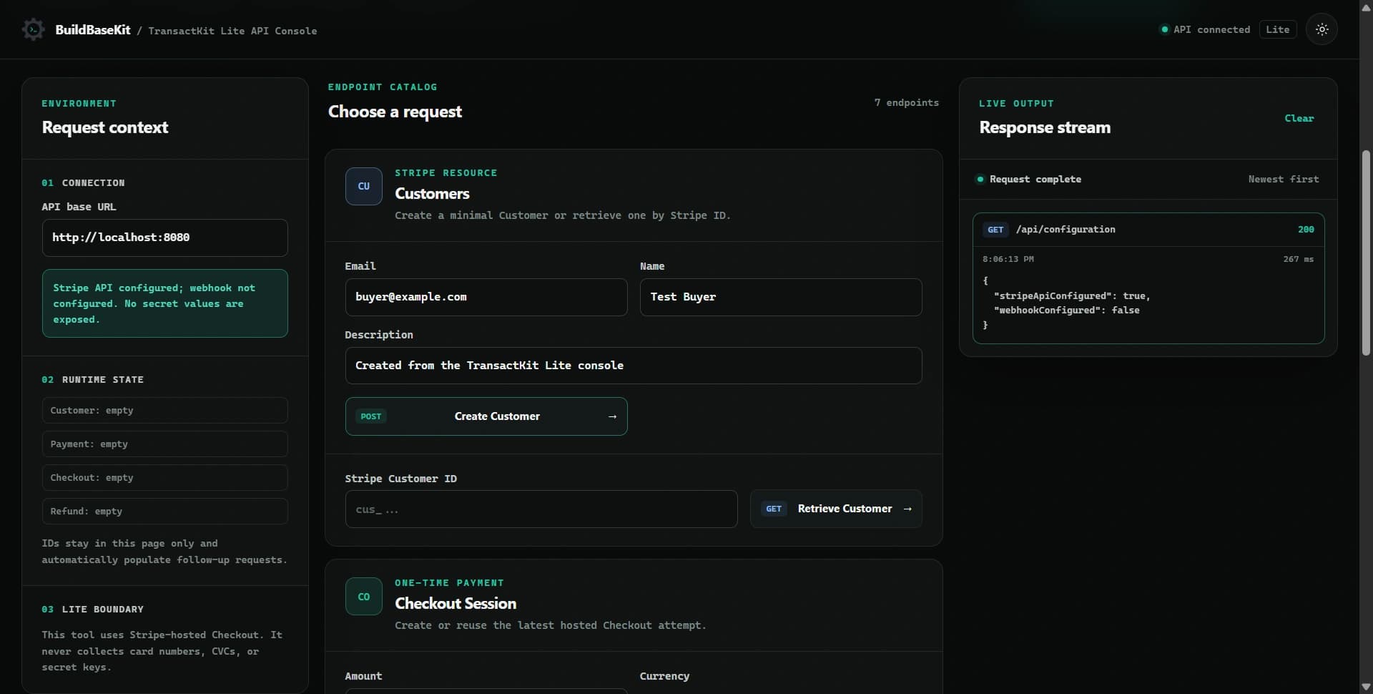Click the Description input field
This screenshot has width=1373, height=694.
click(634, 366)
